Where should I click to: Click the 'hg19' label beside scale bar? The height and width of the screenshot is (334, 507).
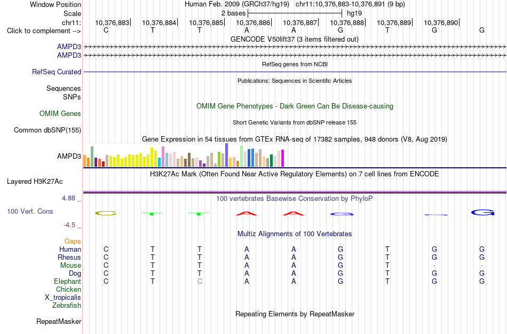tap(354, 13)
